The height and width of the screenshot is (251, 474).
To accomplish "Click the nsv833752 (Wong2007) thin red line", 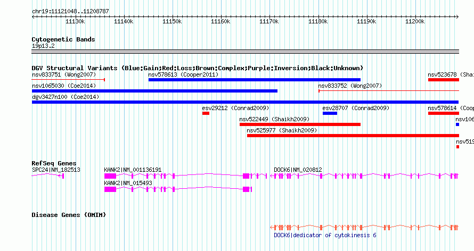I will coord(389,91).
